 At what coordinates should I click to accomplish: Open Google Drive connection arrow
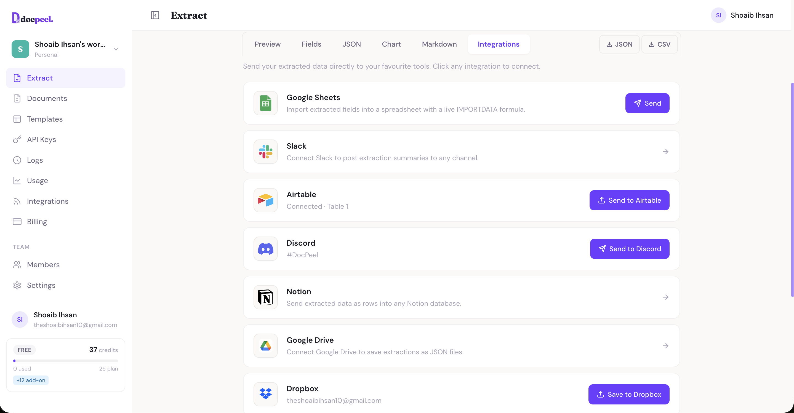pos(665,345)
